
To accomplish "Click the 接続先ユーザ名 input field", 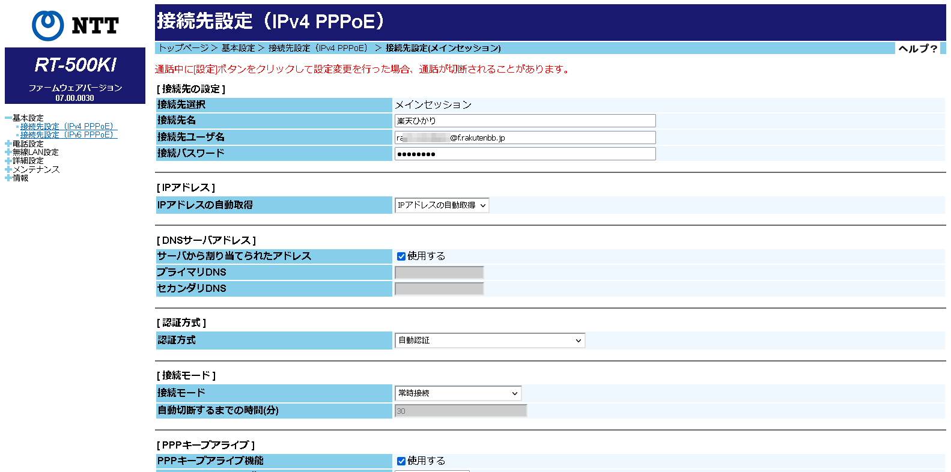I will point(524,138).
